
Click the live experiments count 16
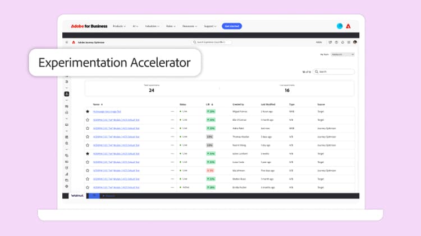[287, 91]
